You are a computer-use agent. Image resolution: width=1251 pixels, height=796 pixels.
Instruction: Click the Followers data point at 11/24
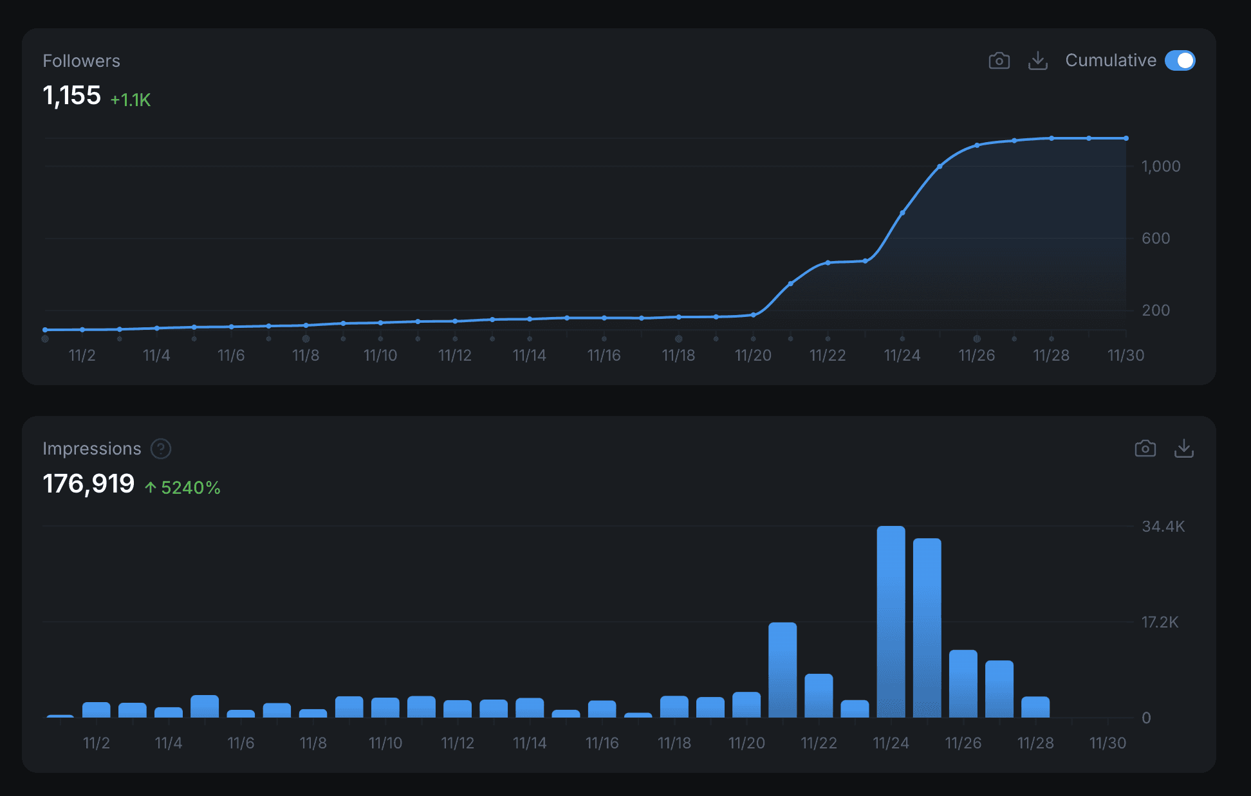coord(902,213)
